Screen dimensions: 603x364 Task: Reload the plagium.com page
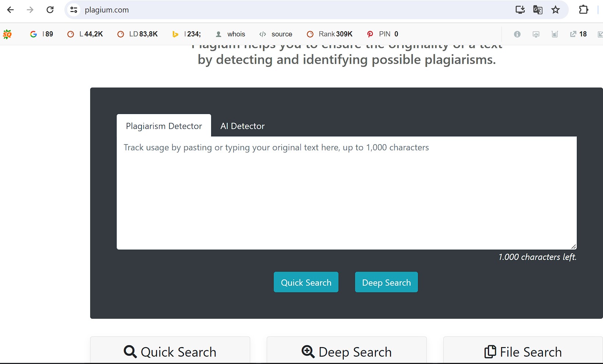click(50, 10)
